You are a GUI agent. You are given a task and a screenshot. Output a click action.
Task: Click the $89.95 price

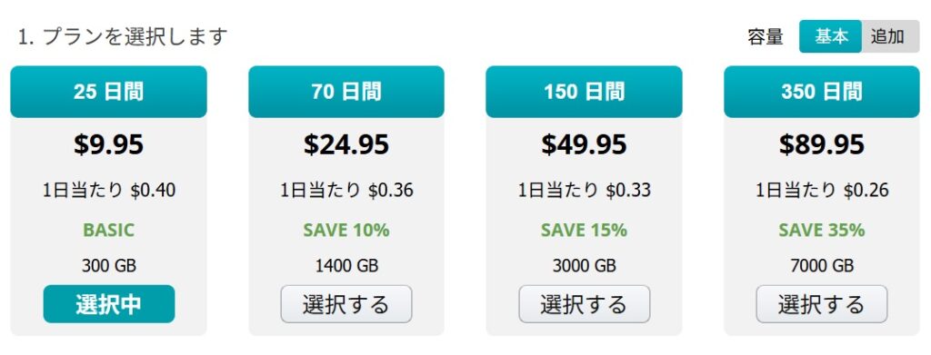pos(822,144)
